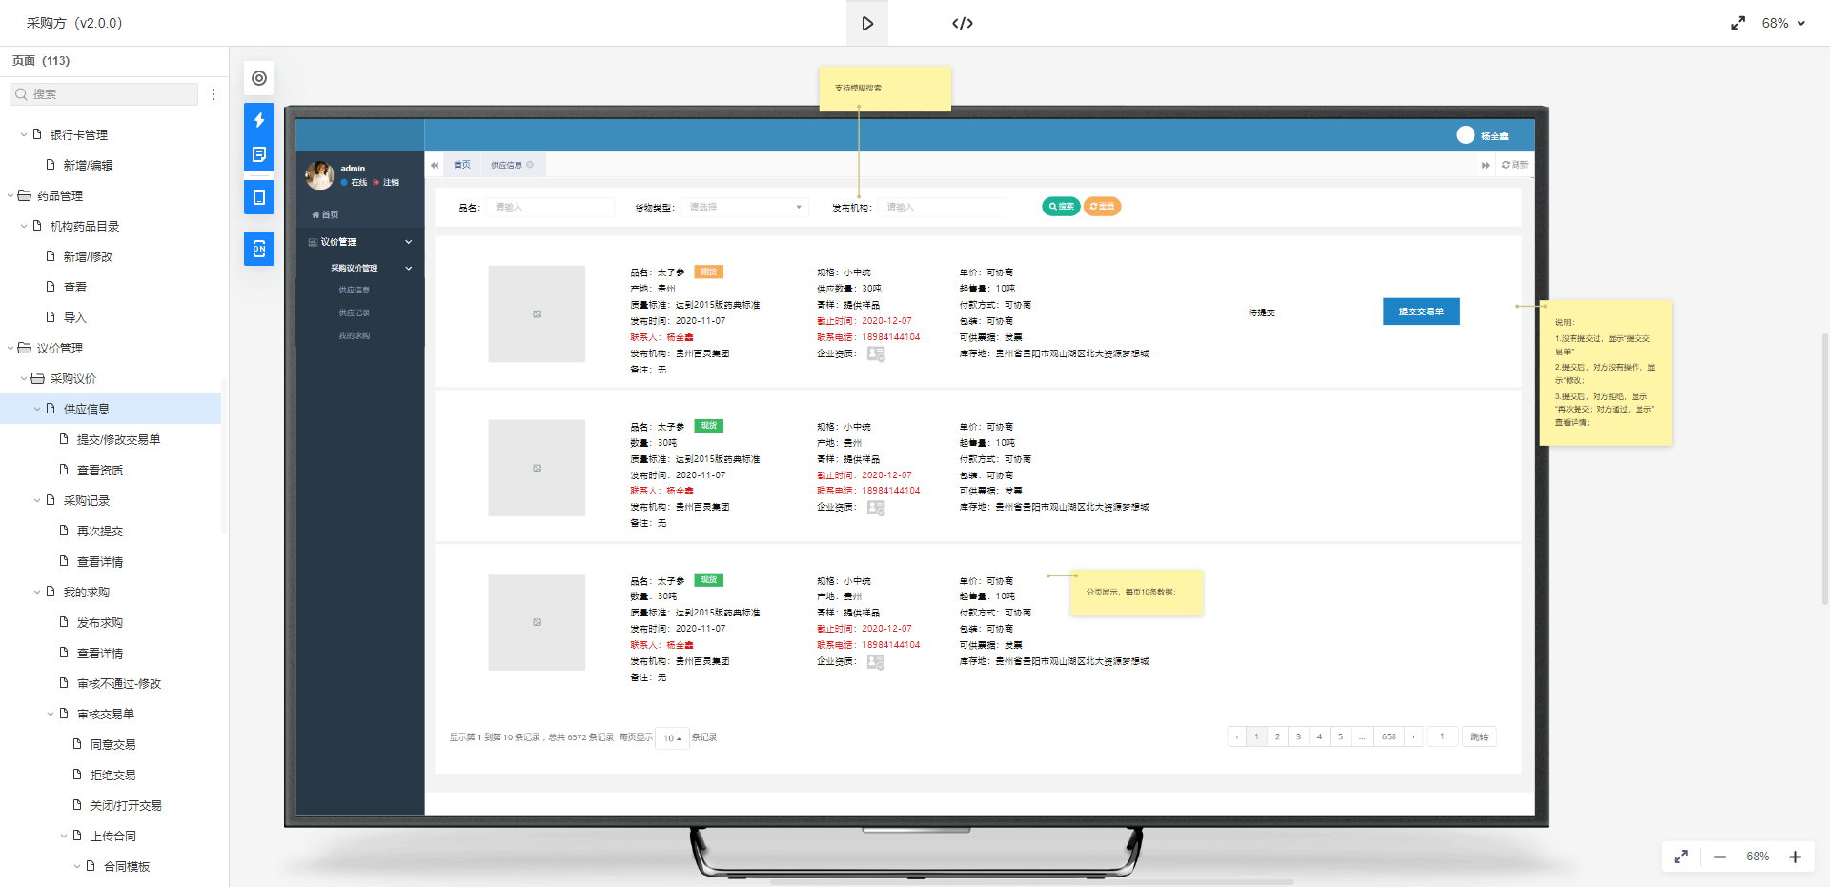The width and height of the screenshot is (1830, 887).
Task: Click the 首页 home item in the dark sidebar
Action: click(325, 214)
